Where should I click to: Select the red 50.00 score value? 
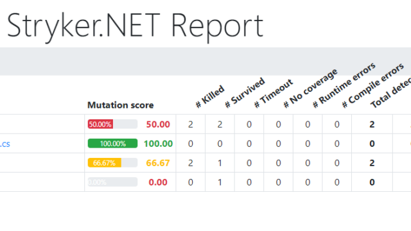click(158, 124)
